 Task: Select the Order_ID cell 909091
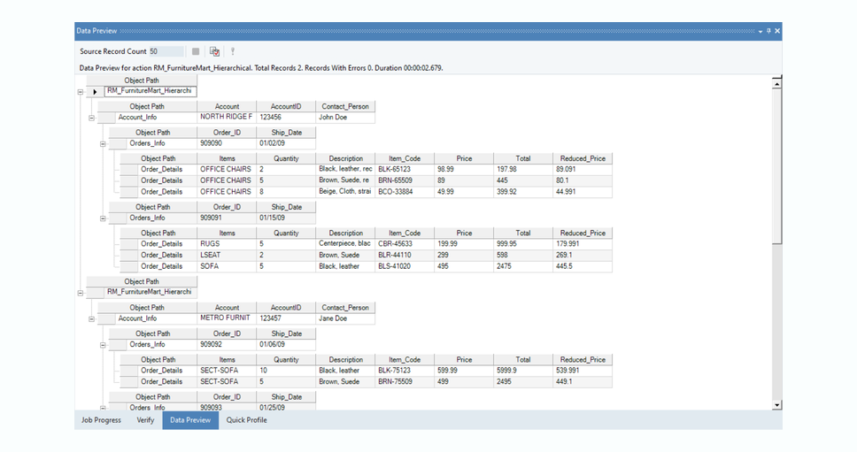click(227, 218)
